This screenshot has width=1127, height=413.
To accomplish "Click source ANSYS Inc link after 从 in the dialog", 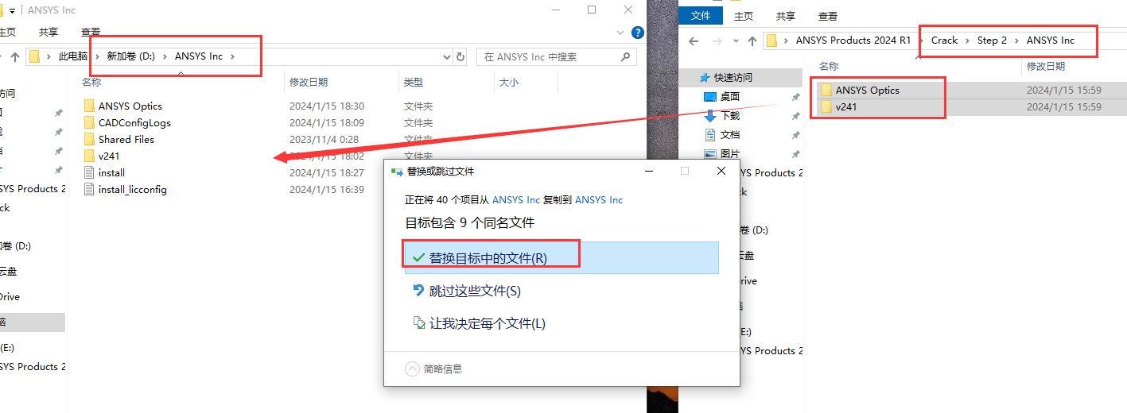I will click(516, 199).
